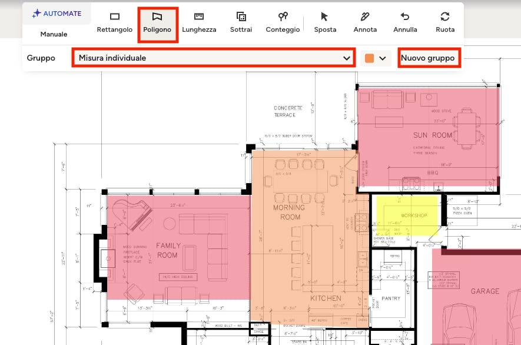Select the Rettangolo drawing tool
Screen dimensions: 521x345
point(114,22)
